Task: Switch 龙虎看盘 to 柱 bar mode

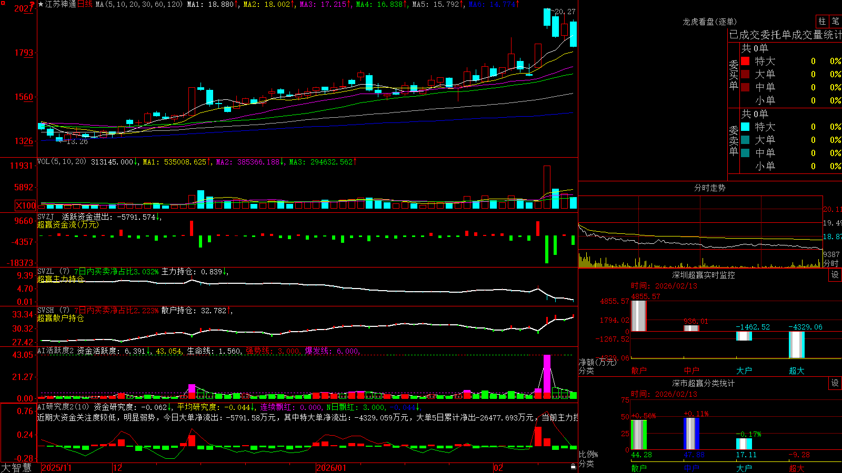Action: [822, 22]
